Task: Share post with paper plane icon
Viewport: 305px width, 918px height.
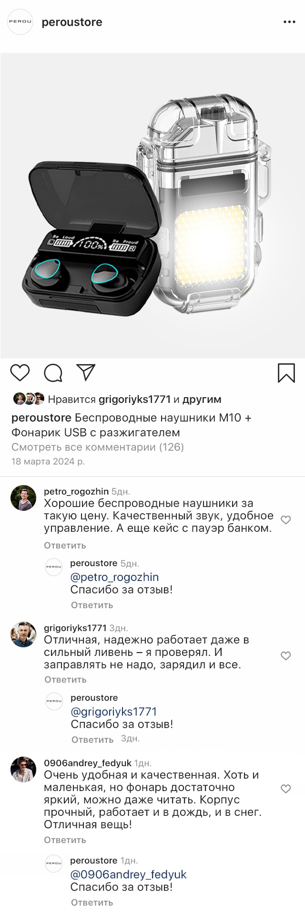Action: click(x=86, y=372)
